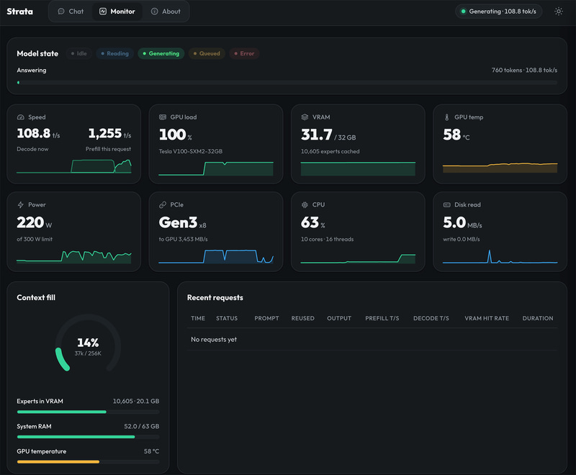Click the Generating 108.8 tok/s status badge
Screen dimensions: 576x475
[x=498, y=12]
